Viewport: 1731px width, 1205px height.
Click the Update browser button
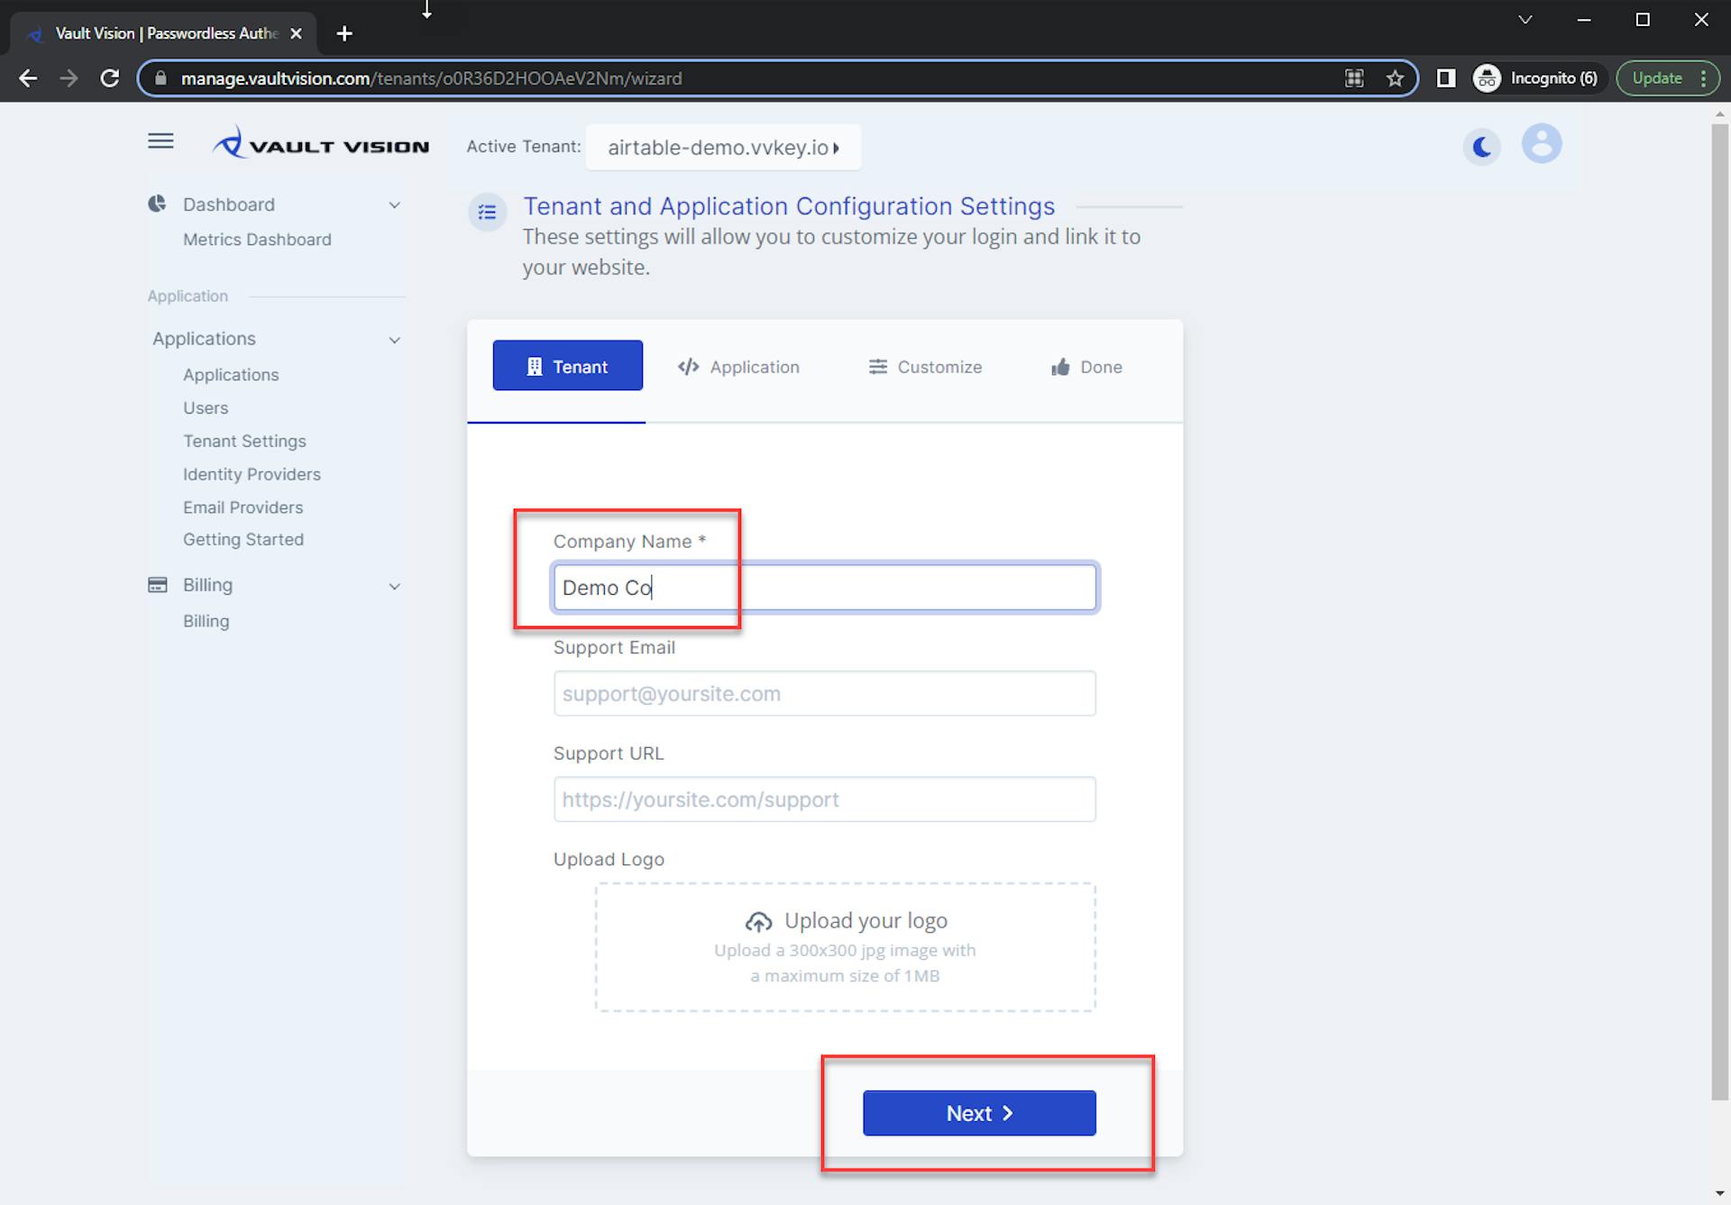(x=1658, y=78)
